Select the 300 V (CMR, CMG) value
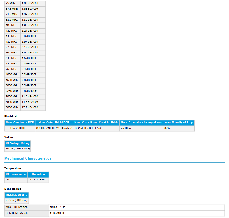The height and width of the screenshot is (218, 229). click(x=18, y=149)
